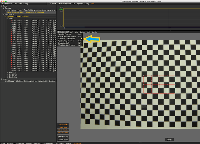Select the "02" point row text
This screenshot has height=144, width=200.
[34, 23]
